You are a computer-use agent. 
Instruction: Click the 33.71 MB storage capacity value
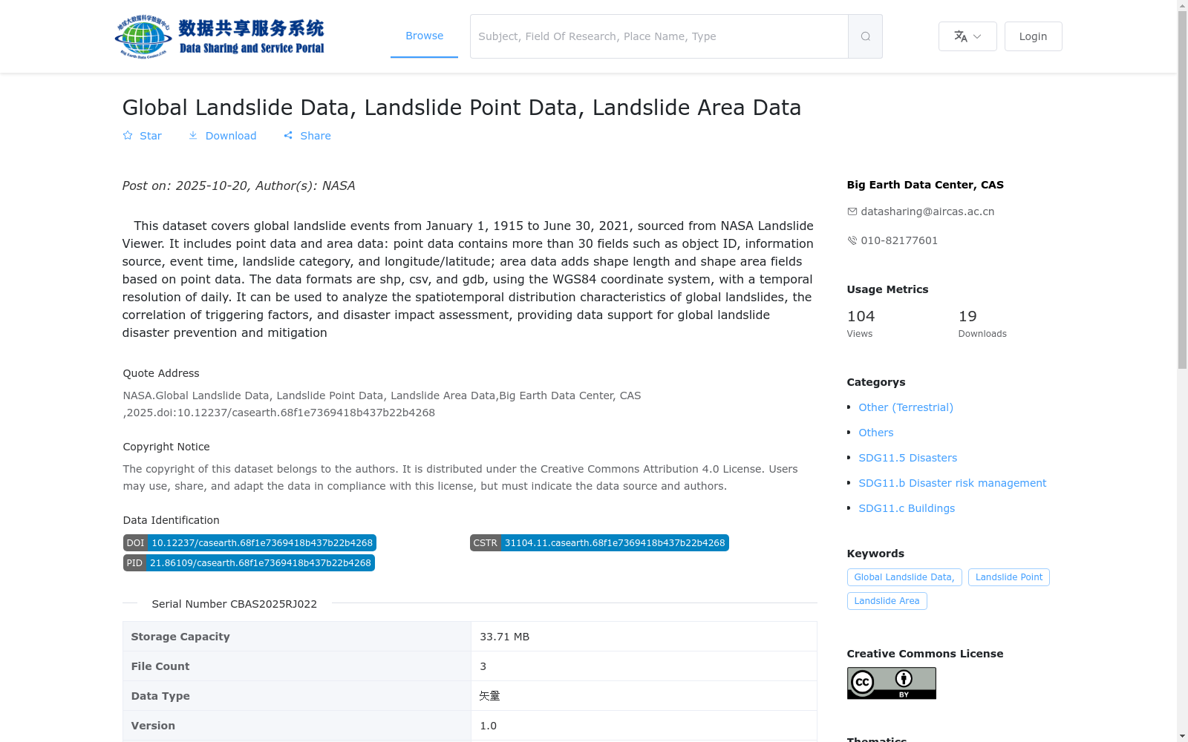click(504, 637)
